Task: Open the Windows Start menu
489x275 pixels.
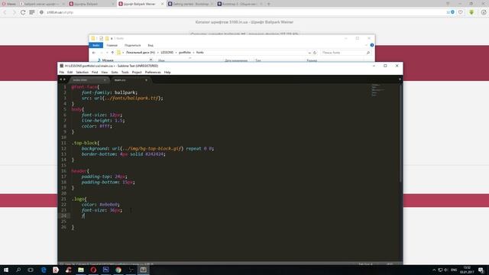Action: [x=6, y=270]
